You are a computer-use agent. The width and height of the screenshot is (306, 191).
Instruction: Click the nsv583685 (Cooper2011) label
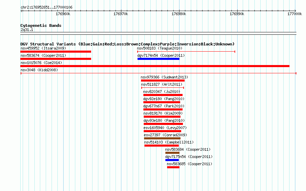(189, 164)
